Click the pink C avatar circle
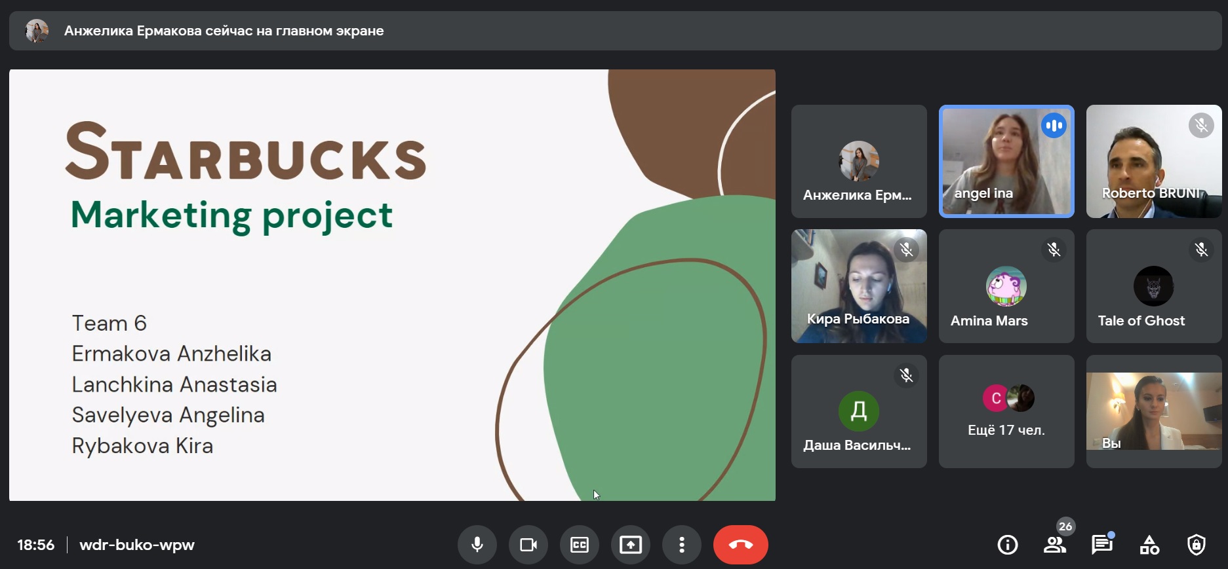This screenshot has width=1228, height=569. 996,398
